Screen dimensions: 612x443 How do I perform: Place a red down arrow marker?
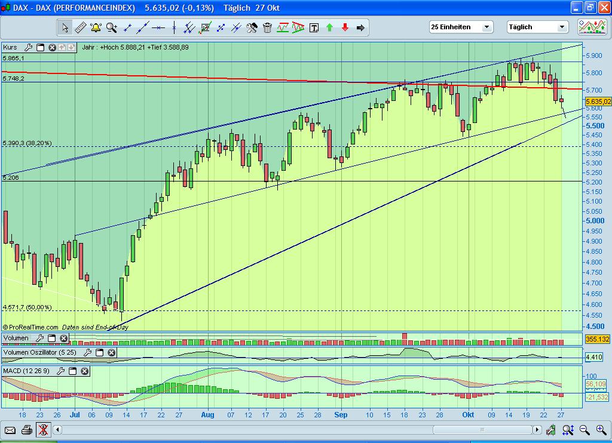point(345,27)
